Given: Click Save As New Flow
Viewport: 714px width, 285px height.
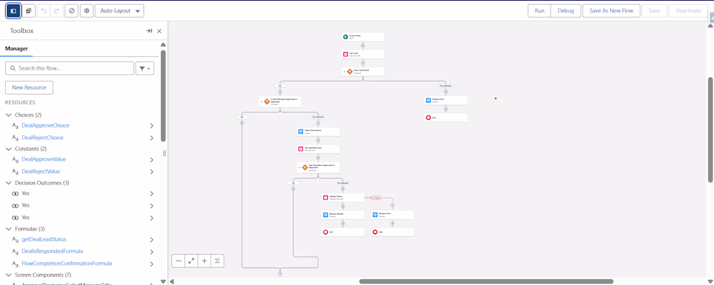Looking at the screenshot, I should point(611,10).
